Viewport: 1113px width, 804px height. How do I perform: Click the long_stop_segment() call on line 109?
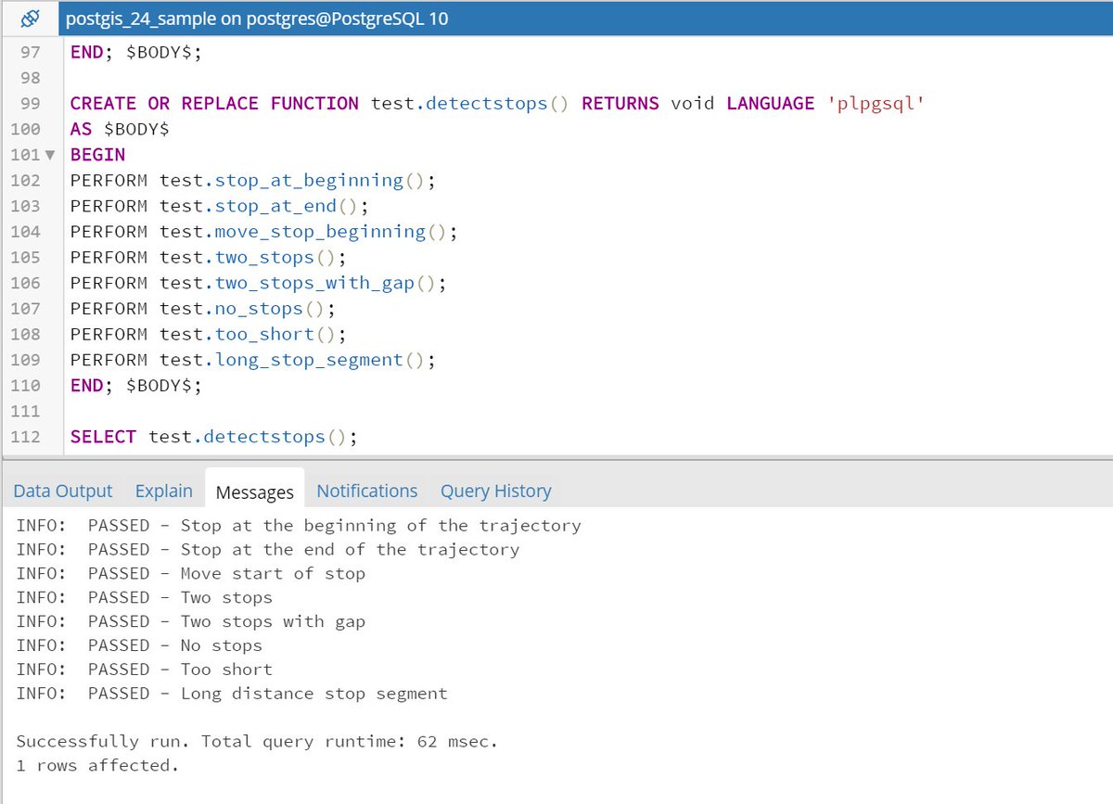[320, 360]
